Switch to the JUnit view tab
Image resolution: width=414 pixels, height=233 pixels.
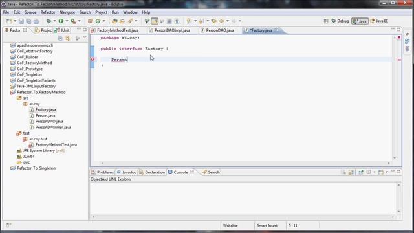62,30
